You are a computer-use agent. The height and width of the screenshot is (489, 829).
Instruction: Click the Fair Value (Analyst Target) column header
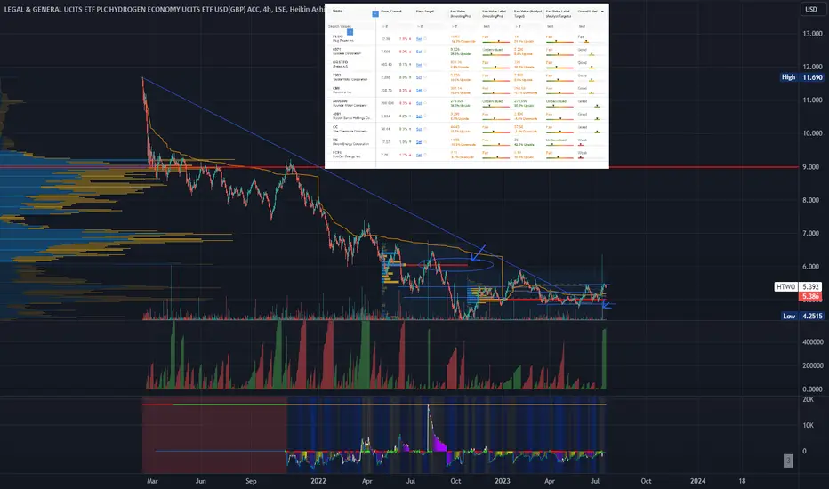(x=527, y=13)
